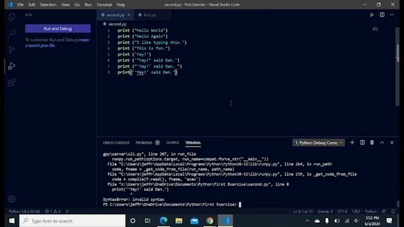Open Task View on taskbar
404x227 pixels.
pos(147,221)
